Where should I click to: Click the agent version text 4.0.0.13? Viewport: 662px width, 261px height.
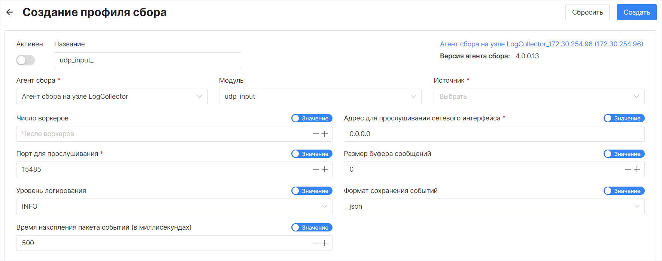coord(527,56)
